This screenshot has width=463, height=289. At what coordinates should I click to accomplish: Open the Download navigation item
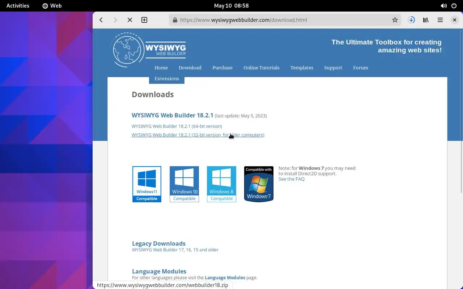pos(190,68)
